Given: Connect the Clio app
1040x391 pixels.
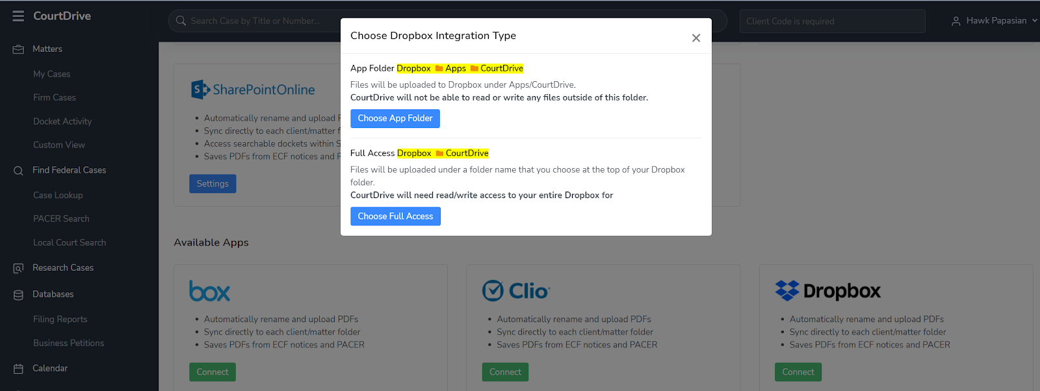Looking at the screenshot, I should pos(505,372).
